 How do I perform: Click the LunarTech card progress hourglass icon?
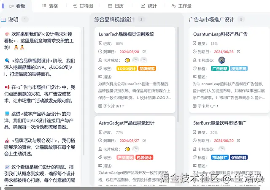100,43
